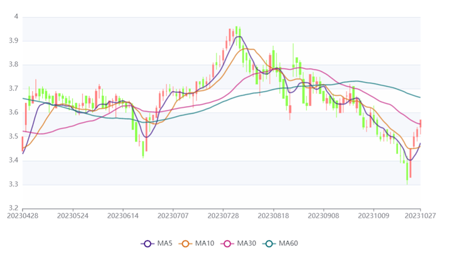Click the y-axis value 3.9
452x254 pixels.
pos(14,41)
